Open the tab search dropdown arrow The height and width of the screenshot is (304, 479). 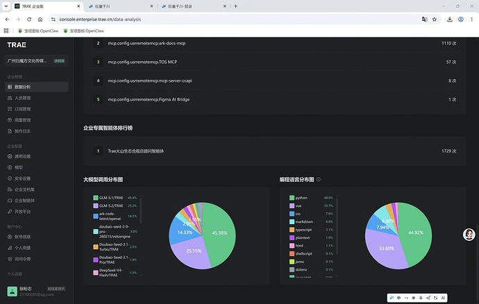click(x=6, y=6)
